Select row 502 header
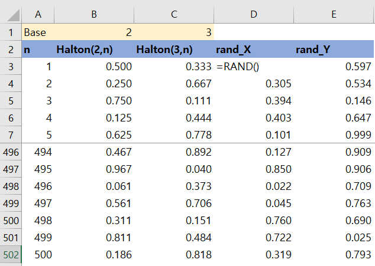This screenshot has height=266, width=375. pos(11,255)
